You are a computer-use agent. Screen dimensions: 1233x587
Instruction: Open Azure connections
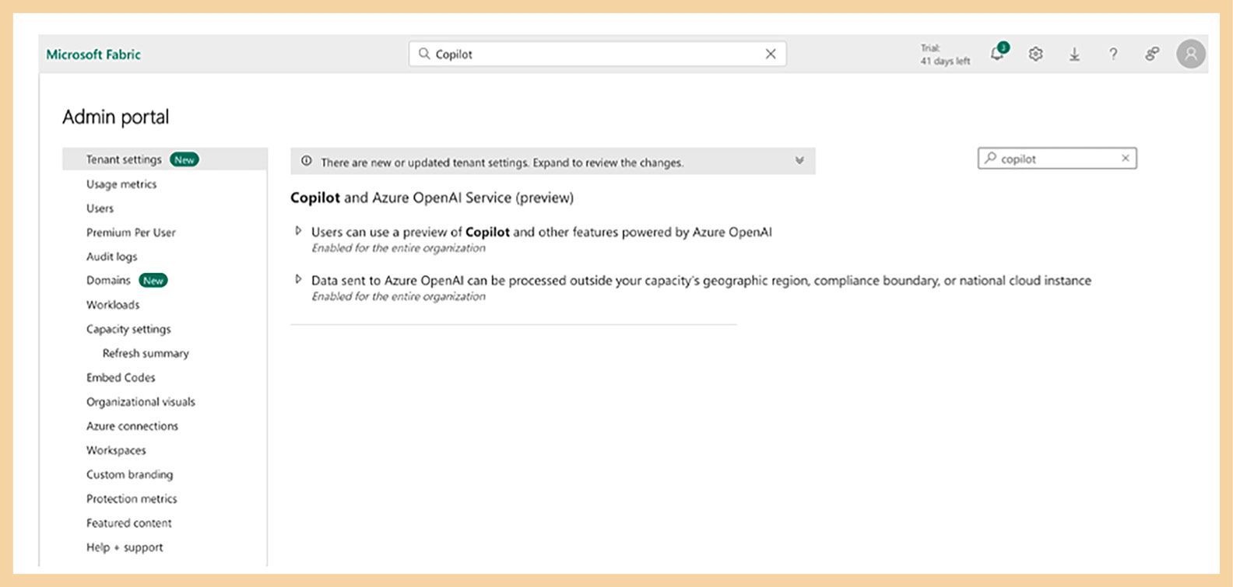(132, 426)
